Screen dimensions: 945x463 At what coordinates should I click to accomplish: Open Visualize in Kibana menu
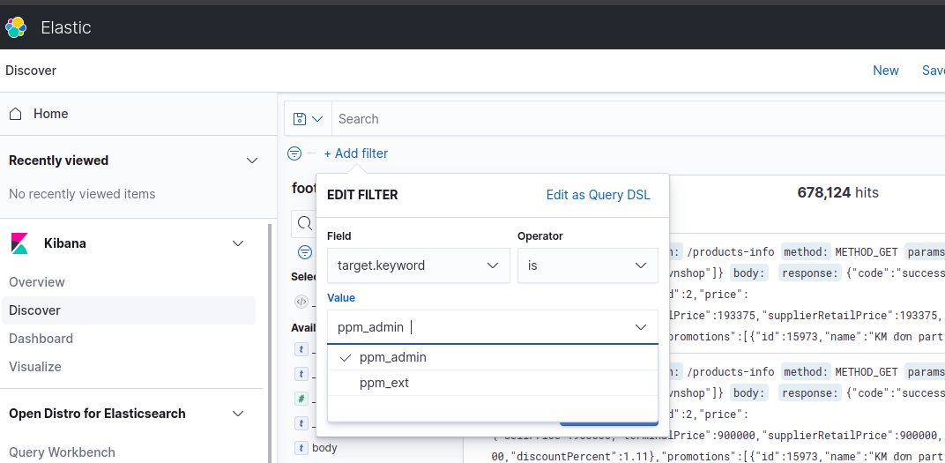[x=35, y=367]
